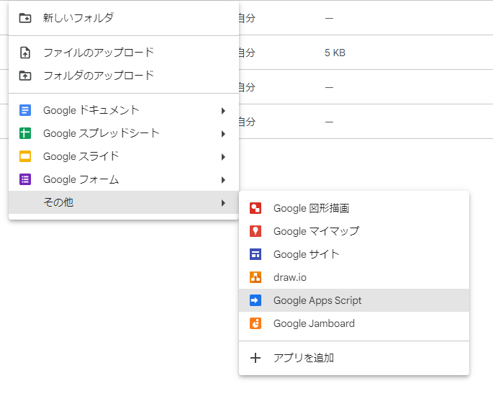493x409 pixels.
Task: Click the file upload icon
Action: [25, 53]
